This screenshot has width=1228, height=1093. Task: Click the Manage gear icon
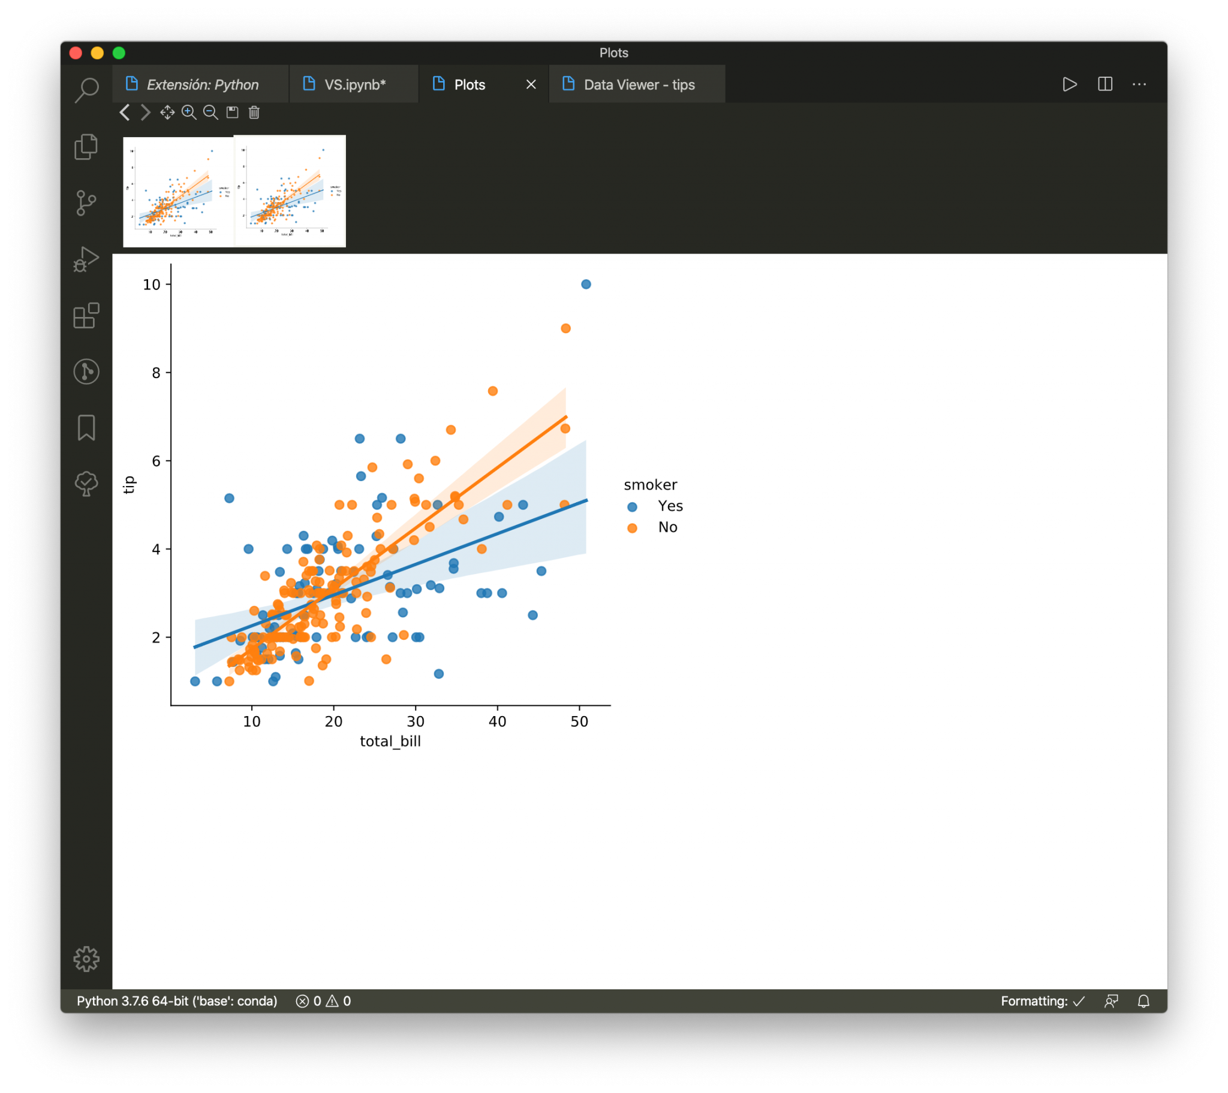point(86,959)
